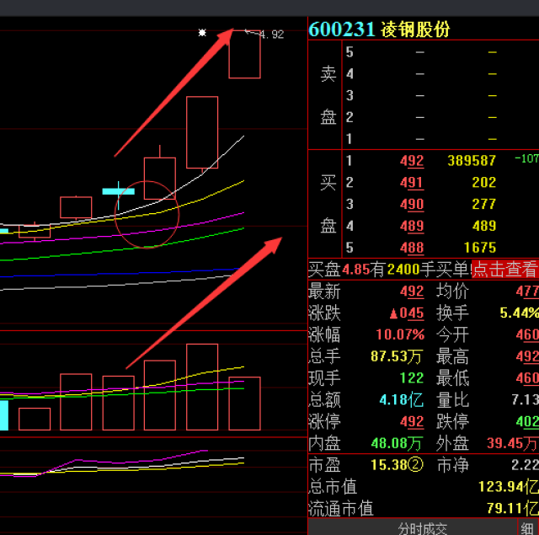Click buy level 3 volume 277

tap(484, 204)
